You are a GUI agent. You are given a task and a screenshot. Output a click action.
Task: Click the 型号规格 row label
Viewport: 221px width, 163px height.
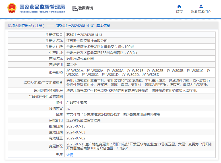pos(56,73)
